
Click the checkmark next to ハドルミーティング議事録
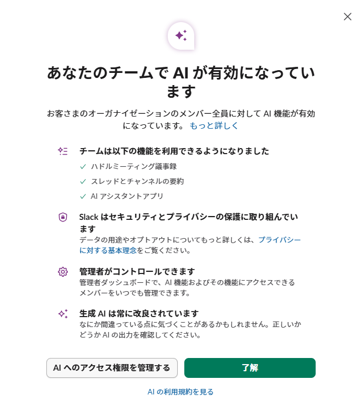click(x=83, y=166)
